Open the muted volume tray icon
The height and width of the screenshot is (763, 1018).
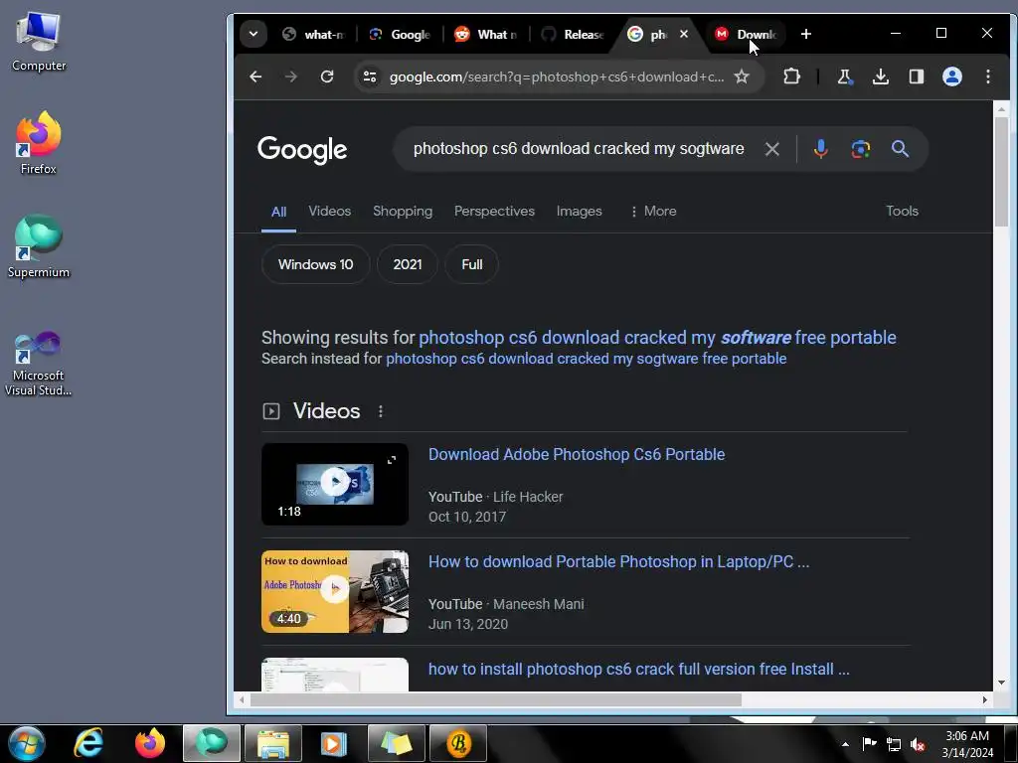tap(918, 744)
